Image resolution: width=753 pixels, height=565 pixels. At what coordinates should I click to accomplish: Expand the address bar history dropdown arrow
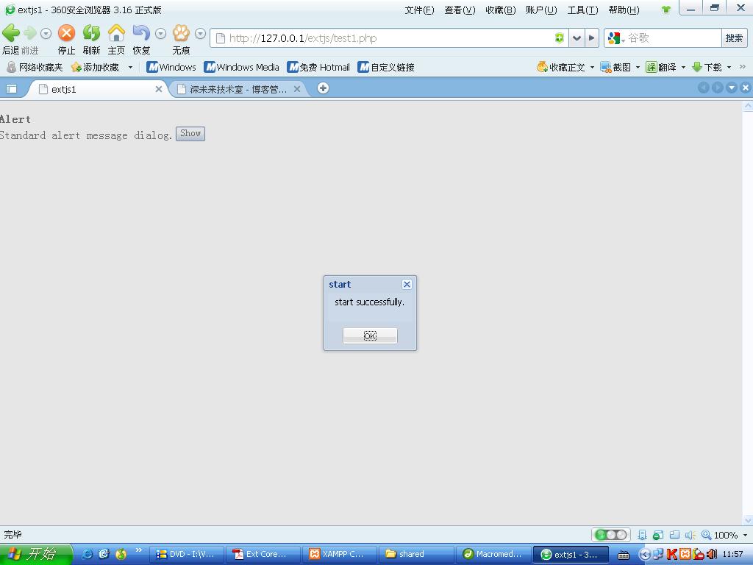(577, 38)
